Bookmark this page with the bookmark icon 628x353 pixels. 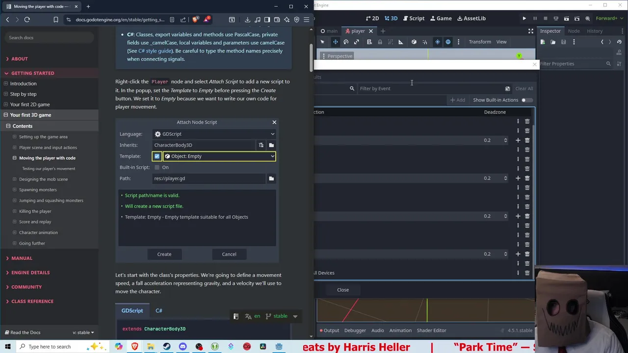tap(56, 20)
